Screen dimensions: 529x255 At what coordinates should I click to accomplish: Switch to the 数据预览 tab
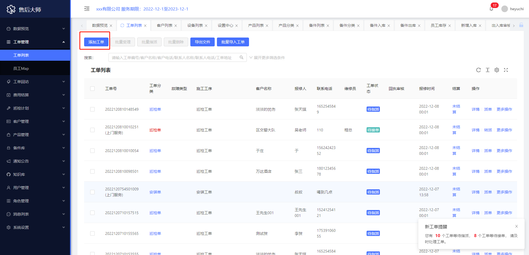(x=100, y=25)
